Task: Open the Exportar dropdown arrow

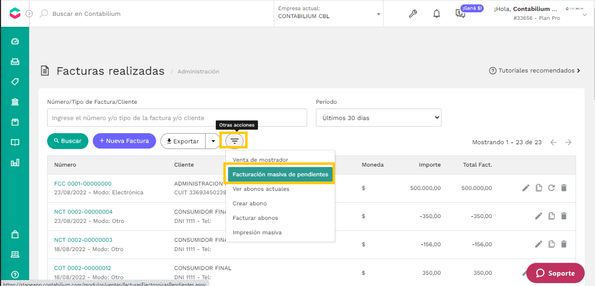Action: [x=213, y=141]
